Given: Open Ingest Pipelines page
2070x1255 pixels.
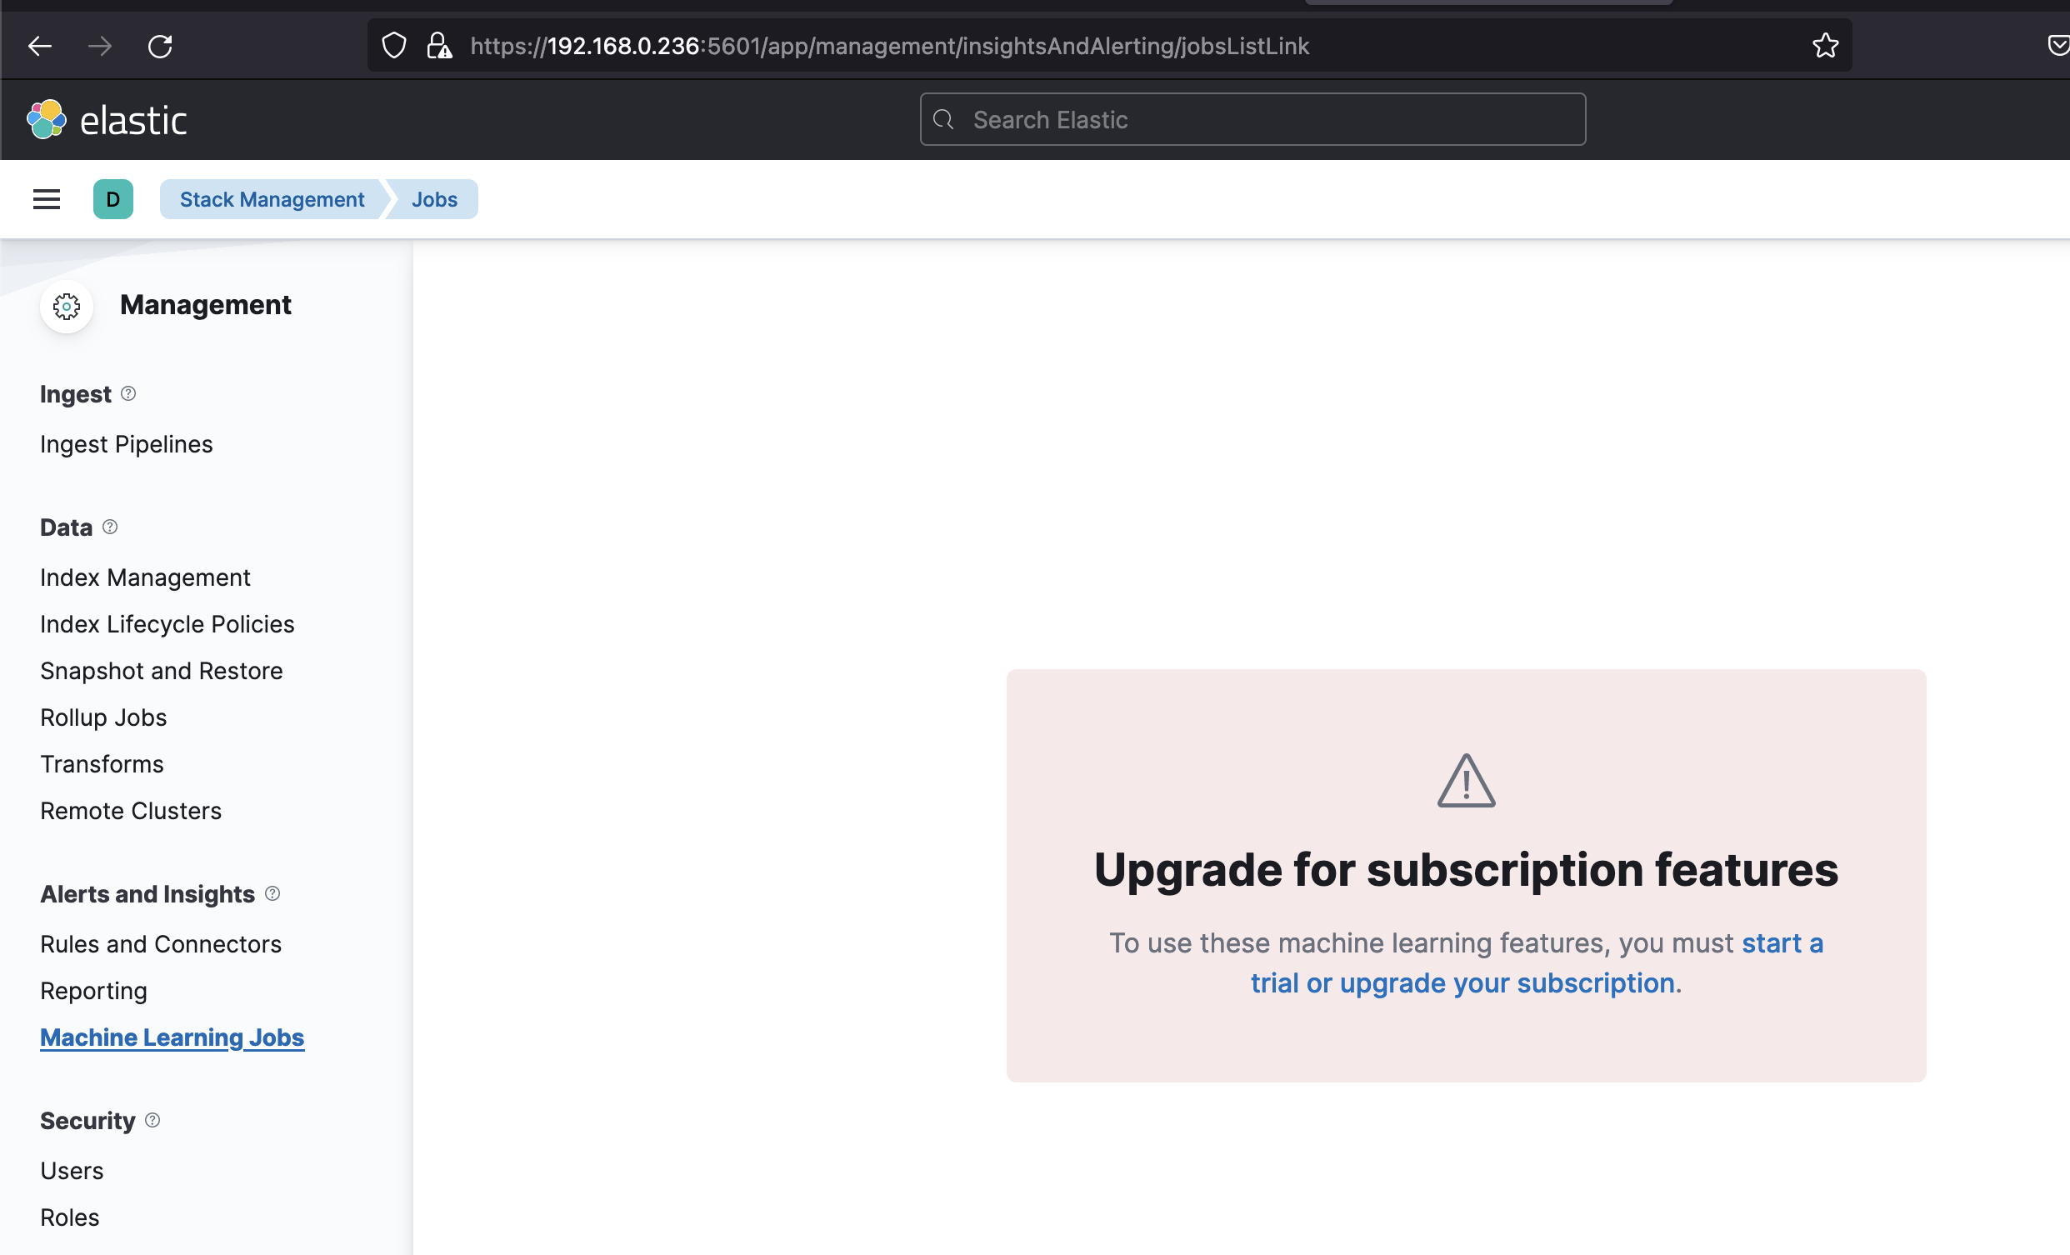Looking at the screenshot, I should [126, 443].
